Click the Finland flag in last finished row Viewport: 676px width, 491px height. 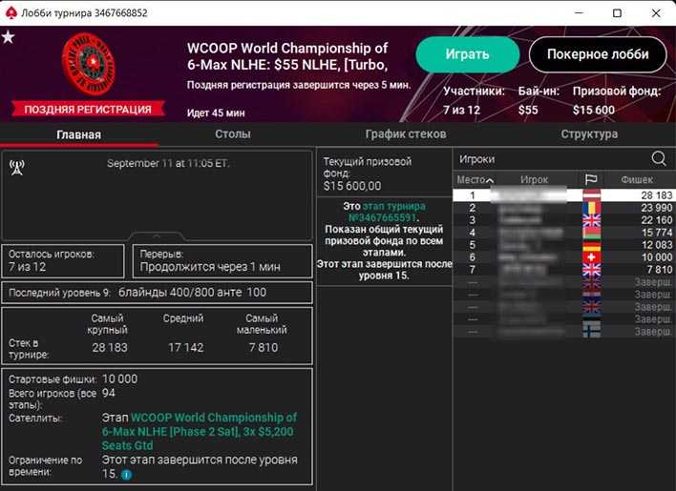[592, 331]
